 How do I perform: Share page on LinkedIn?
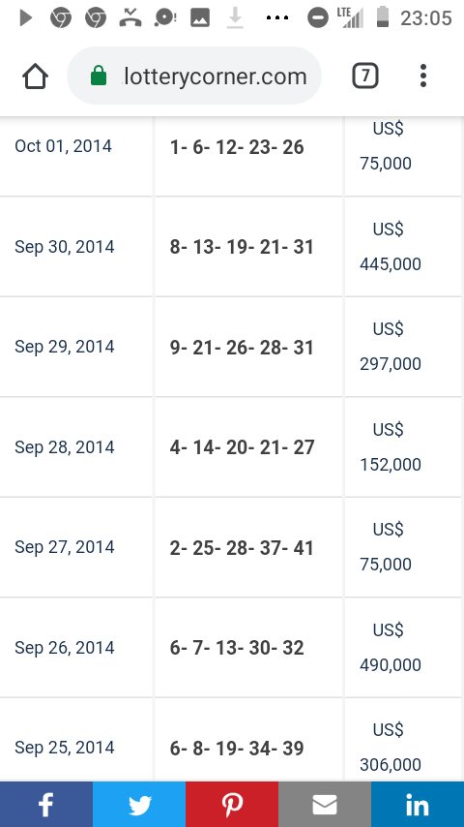418,805
